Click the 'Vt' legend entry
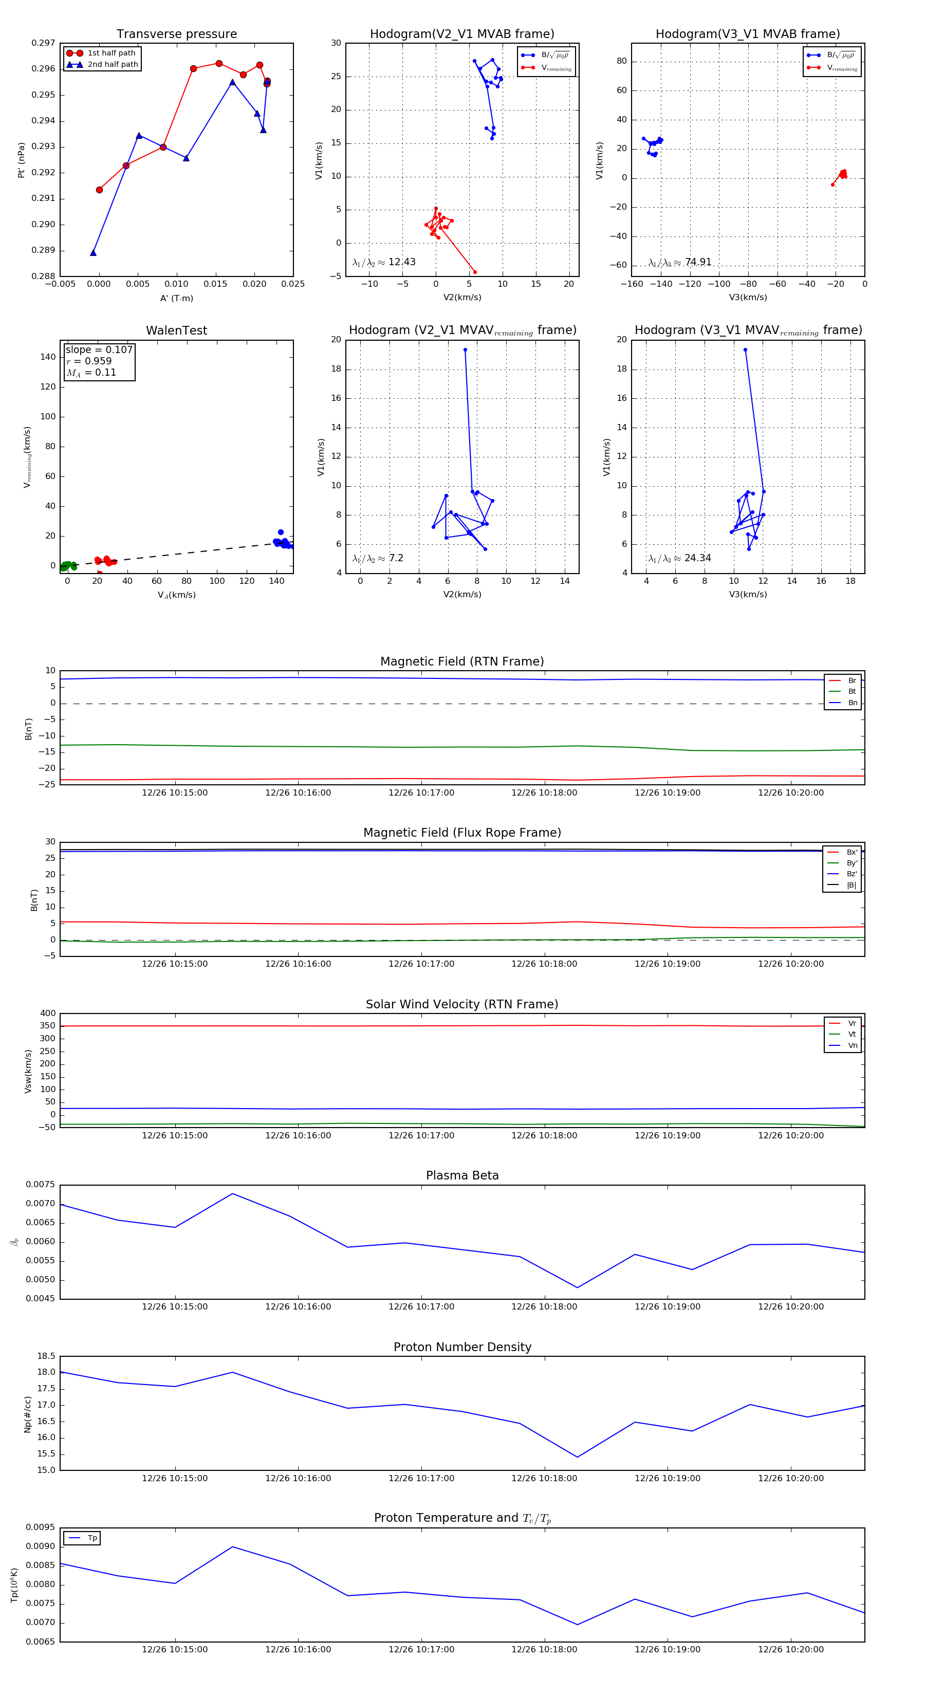 click(843, 1035)
